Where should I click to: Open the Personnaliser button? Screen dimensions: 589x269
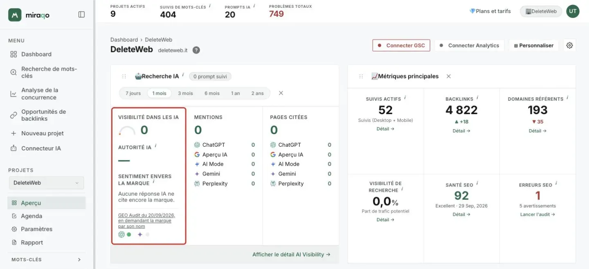[x=533, y=45]
